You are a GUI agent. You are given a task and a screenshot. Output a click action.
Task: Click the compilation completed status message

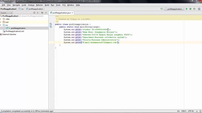[x=27, y=111]
